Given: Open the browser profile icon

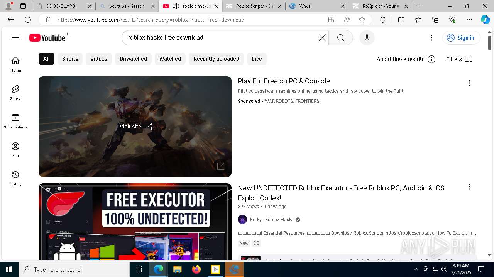Looking at the screenshot, I should pos(8,6).
